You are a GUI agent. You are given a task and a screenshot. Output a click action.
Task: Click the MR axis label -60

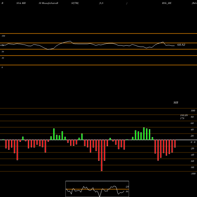(192, 161)
